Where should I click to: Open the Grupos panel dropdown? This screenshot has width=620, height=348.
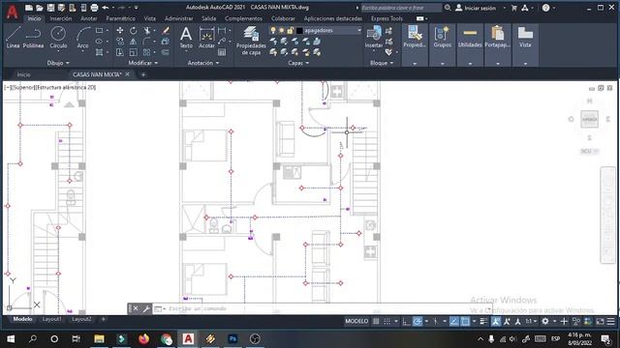tap(442, 64)
